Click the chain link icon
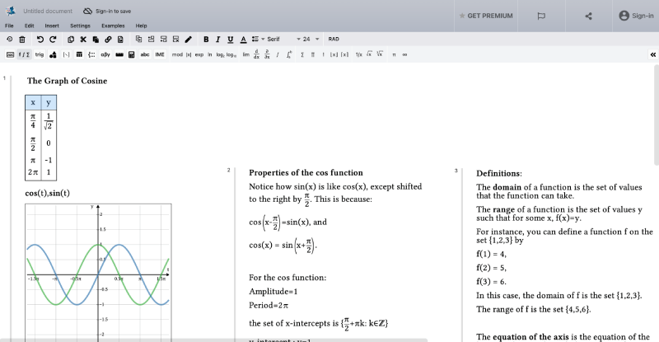 [108, 39]
